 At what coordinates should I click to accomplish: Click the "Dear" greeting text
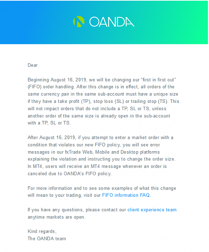33,65
